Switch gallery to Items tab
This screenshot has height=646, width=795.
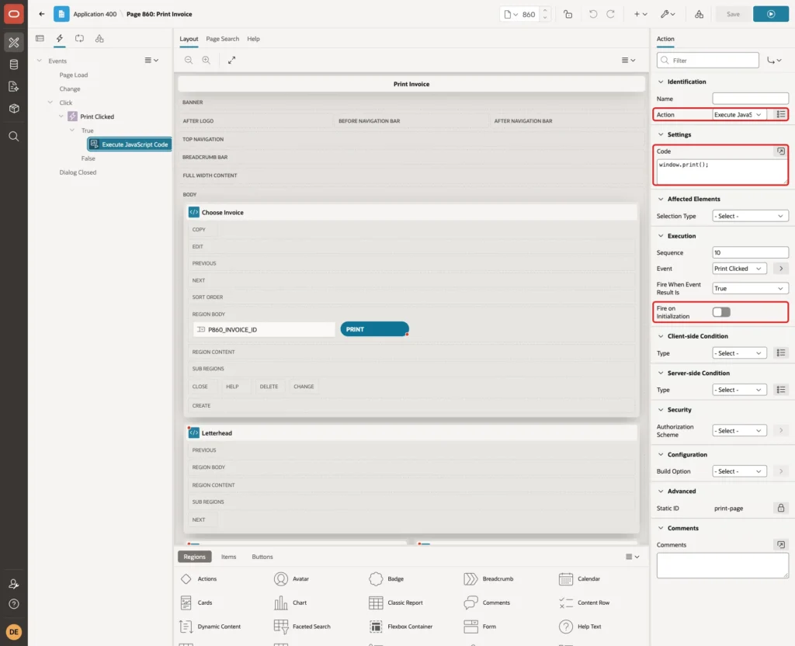pos(229,557)
